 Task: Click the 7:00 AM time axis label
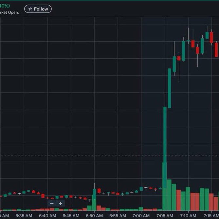pyautogui.click(x=141, y=216)
